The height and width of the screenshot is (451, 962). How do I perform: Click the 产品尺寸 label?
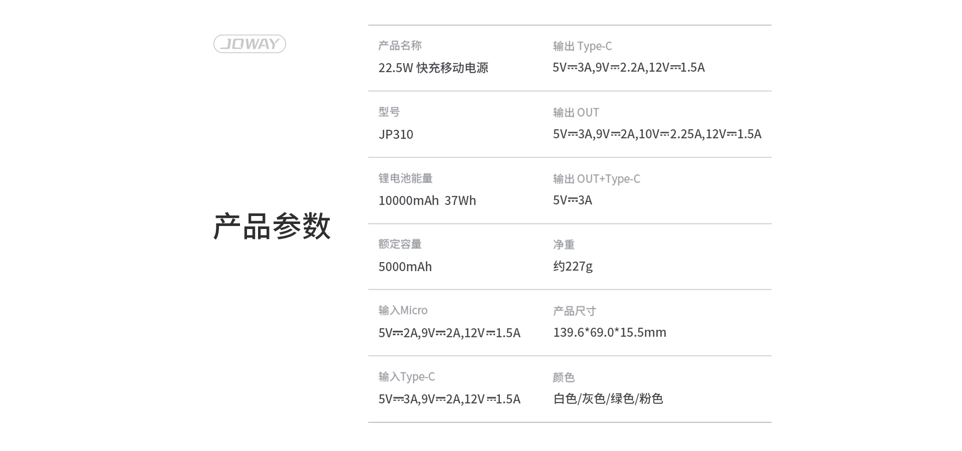[x=575, y=311]
